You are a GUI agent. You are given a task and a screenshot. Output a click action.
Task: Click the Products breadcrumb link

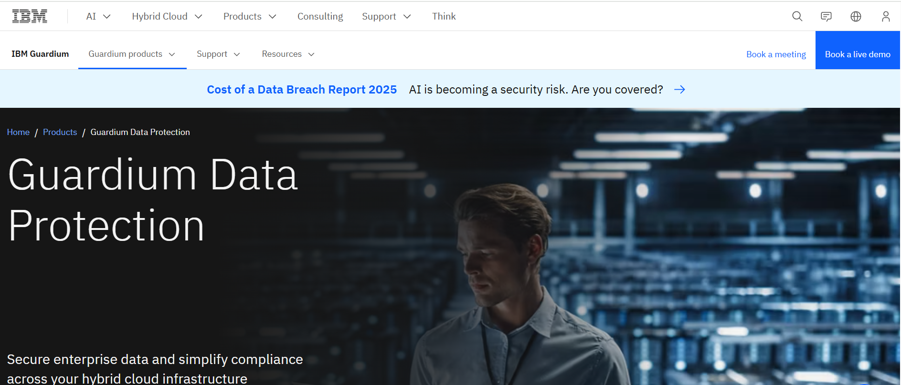click(60, 132)
